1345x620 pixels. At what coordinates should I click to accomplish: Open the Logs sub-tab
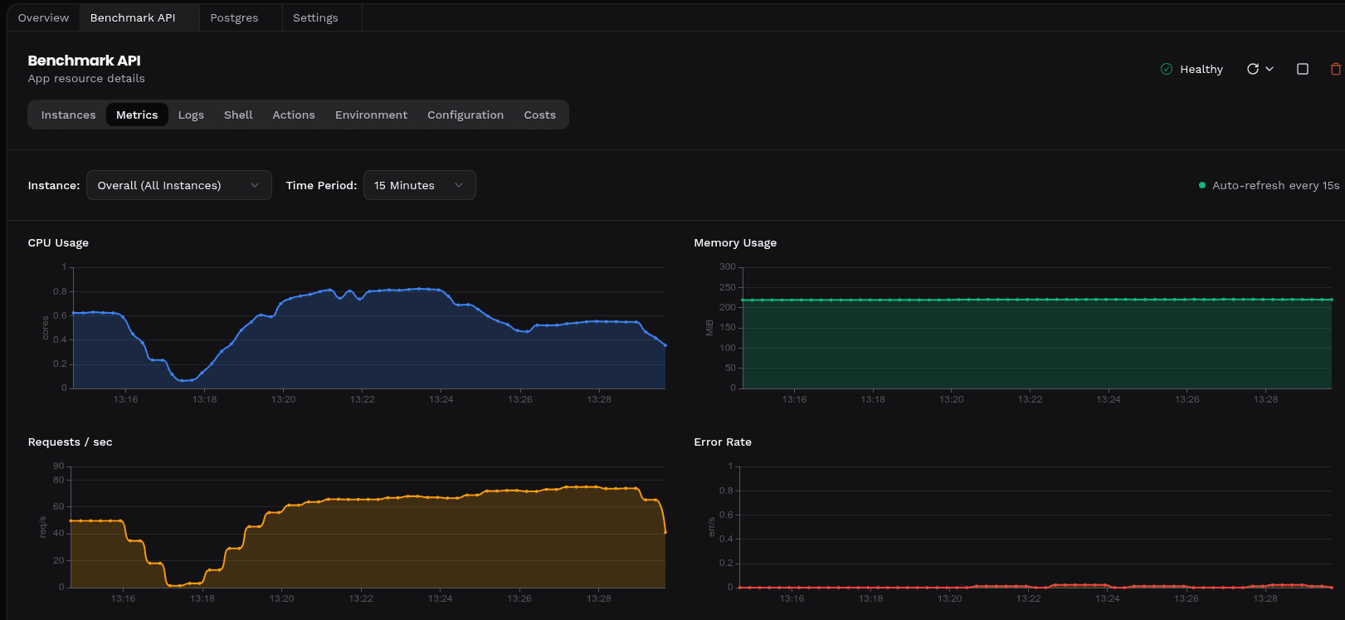point(191,115)
